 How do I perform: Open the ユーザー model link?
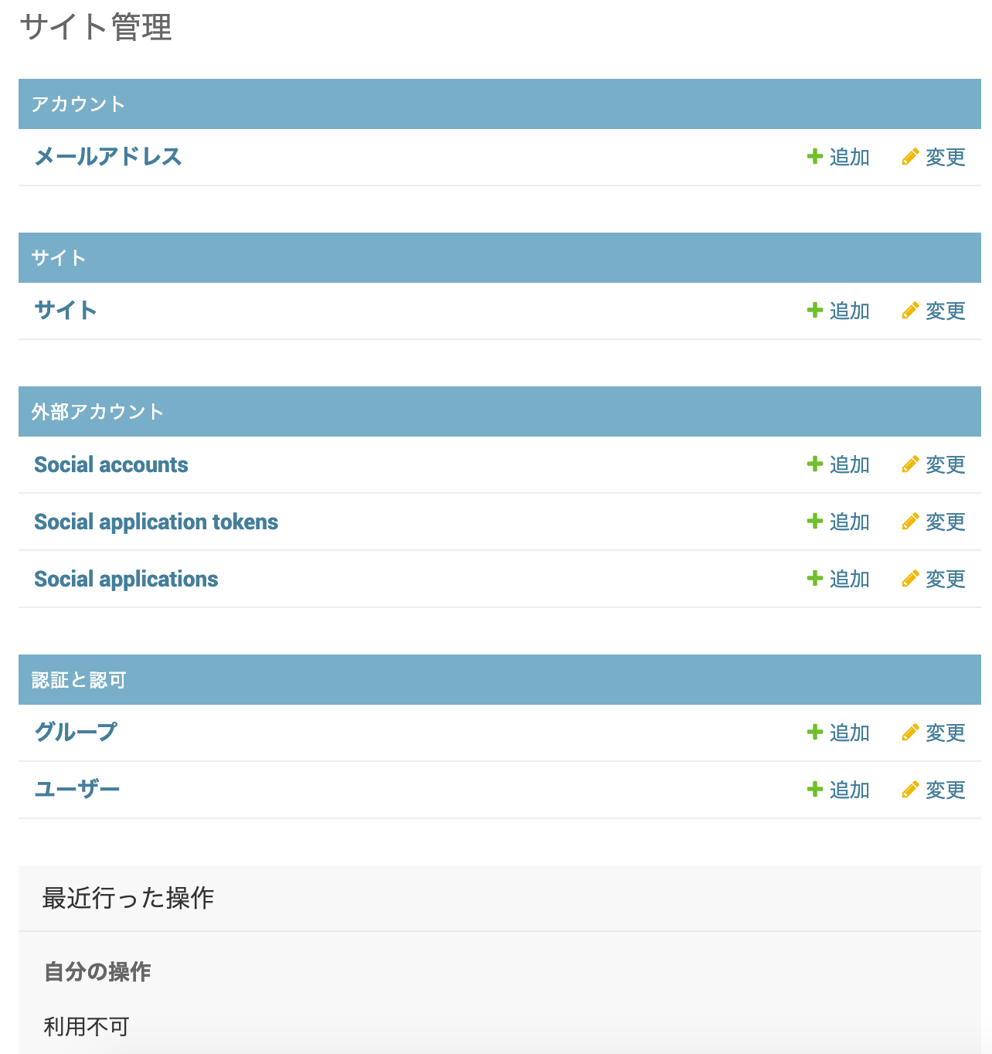[x=77, y=790]
